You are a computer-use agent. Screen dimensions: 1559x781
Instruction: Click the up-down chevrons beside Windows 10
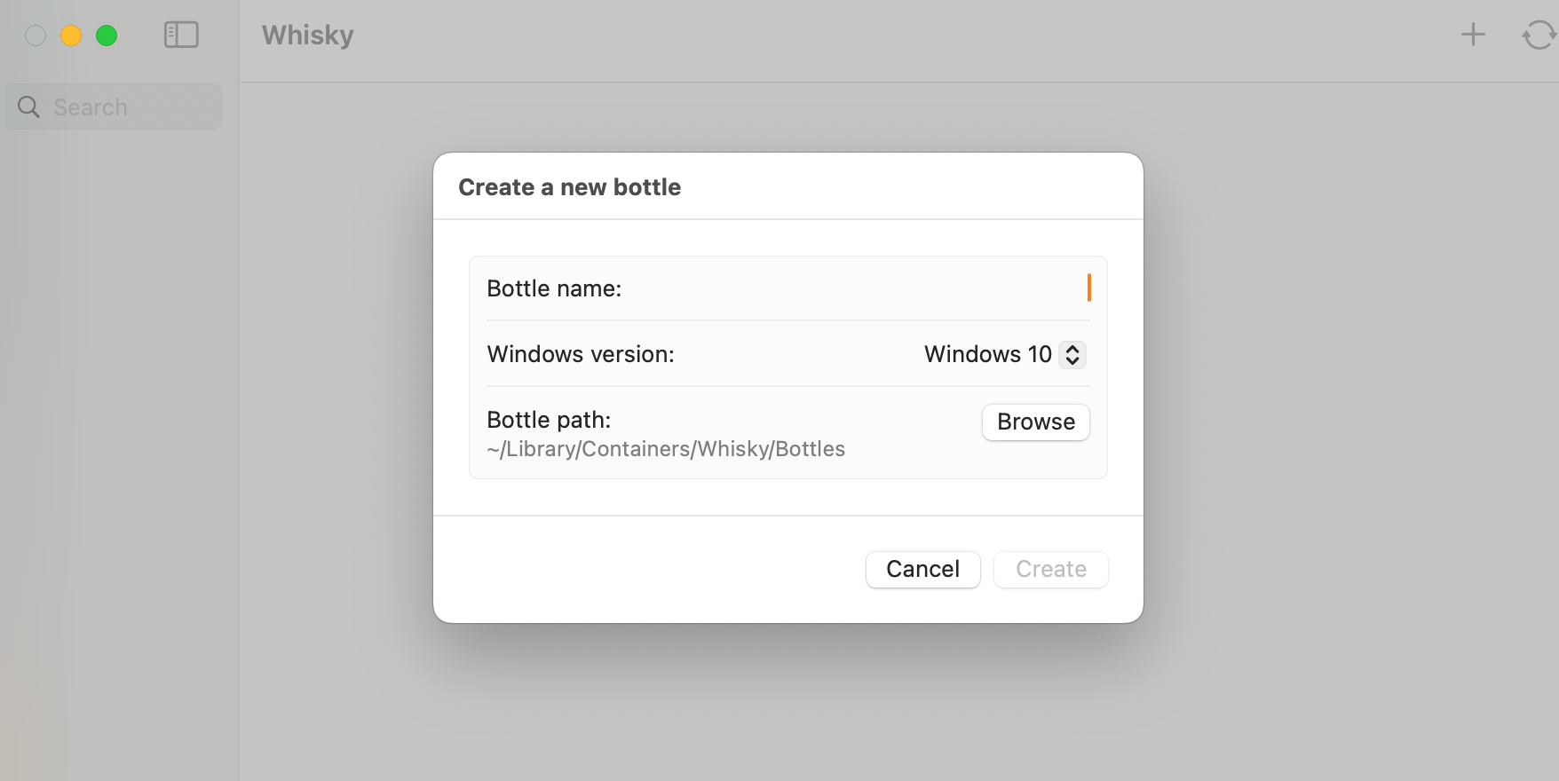(1072, 354)
